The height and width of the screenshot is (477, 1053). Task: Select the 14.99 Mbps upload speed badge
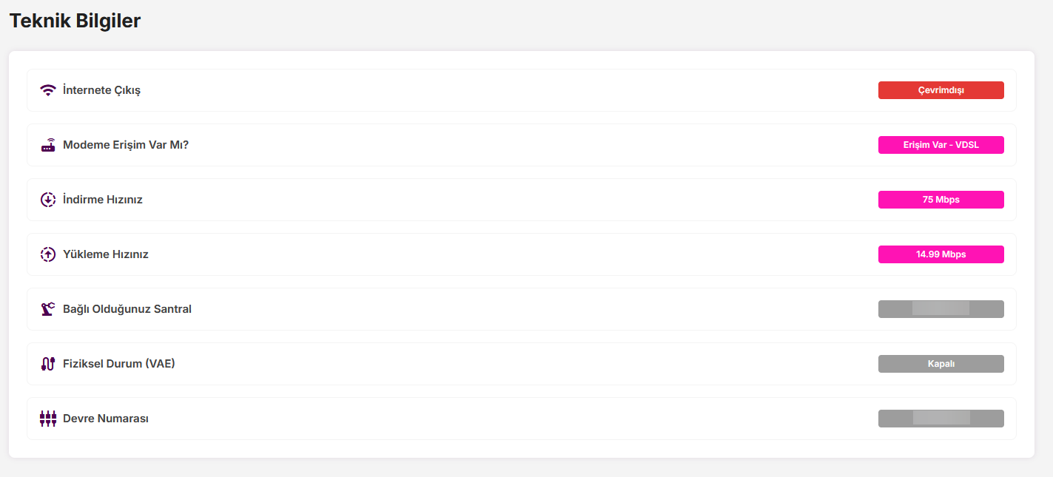(941, 254)
